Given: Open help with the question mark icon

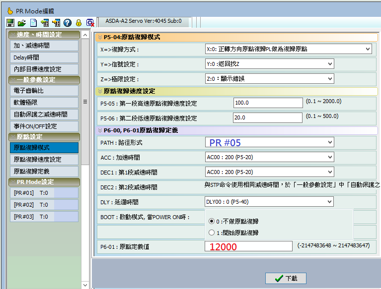Looking at the screenshot, I should pyautogui.click(x=67, y=22).
